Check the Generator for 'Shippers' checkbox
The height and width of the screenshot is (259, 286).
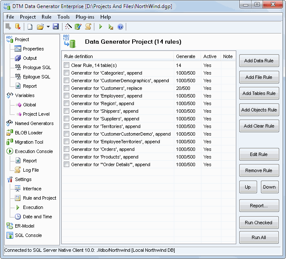coord(66,111)
